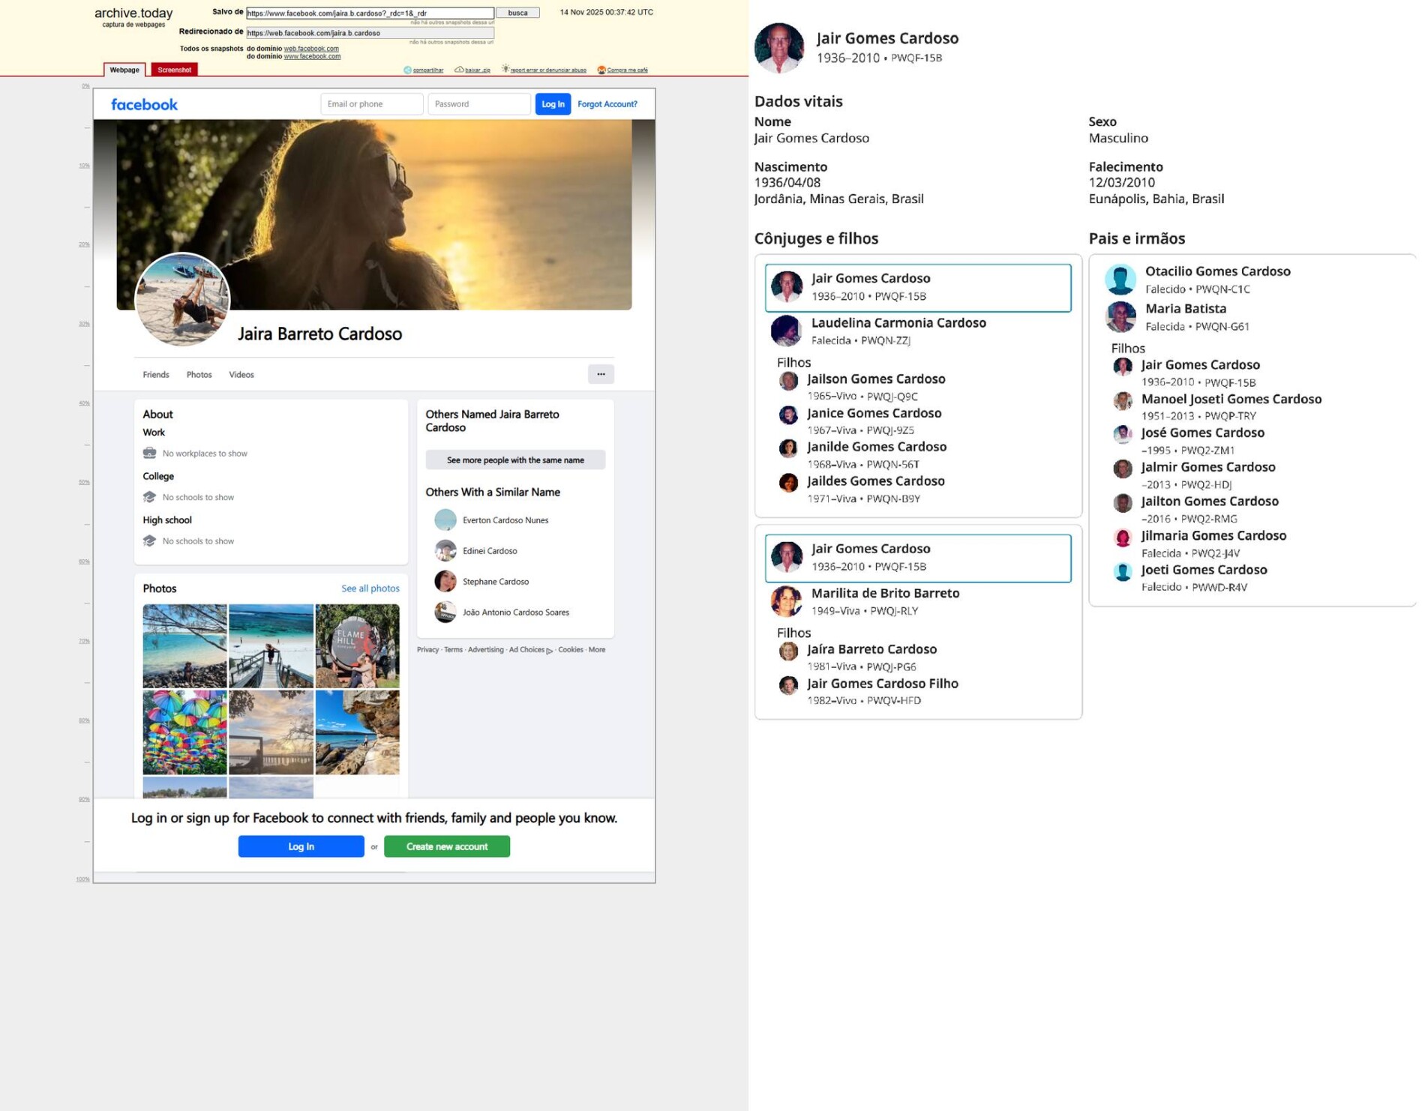This screenshot has height=1111, width=1425.
Task: Click Stephane Cardoso's avatar
Action: click(x=445, y=581)
